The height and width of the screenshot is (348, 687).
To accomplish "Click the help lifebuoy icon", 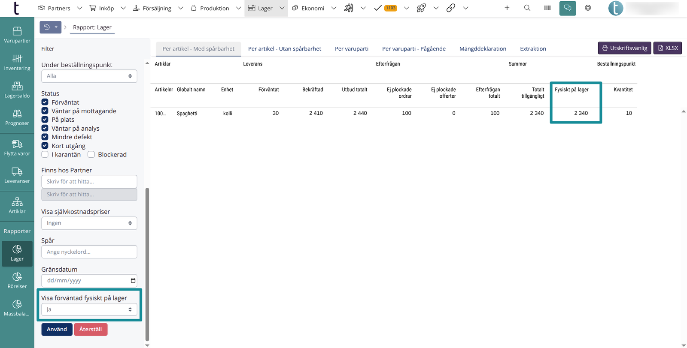I will [588, 8].
